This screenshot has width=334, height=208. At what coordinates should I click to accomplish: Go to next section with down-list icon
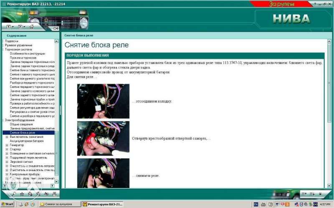(x=312, y=194)
